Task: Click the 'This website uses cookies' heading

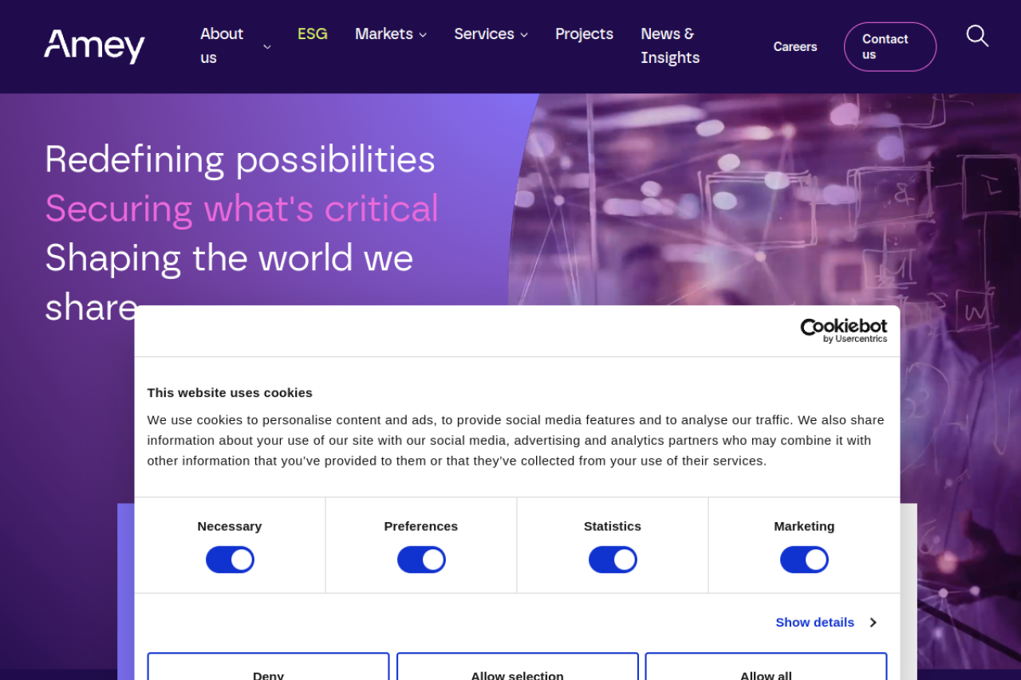Action: [230, 392]
